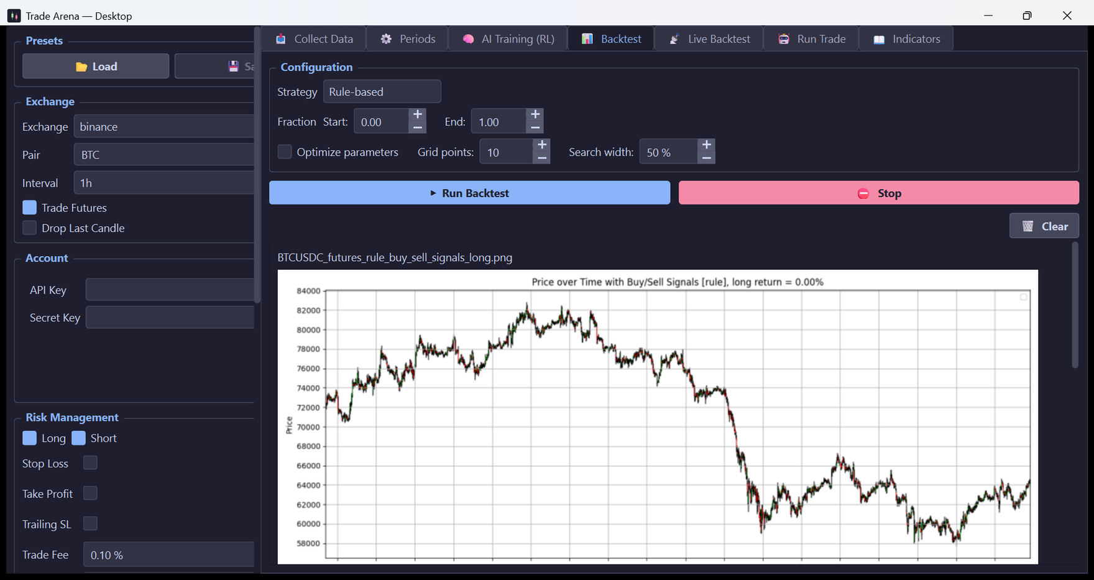Switch to the Collect Data tab
This screenshot has width=1094, height=580.
point(314,39)
